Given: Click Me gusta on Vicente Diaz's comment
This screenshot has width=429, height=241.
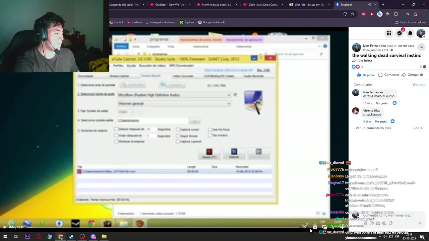Looking at the screenshot, I should [380, 122].
